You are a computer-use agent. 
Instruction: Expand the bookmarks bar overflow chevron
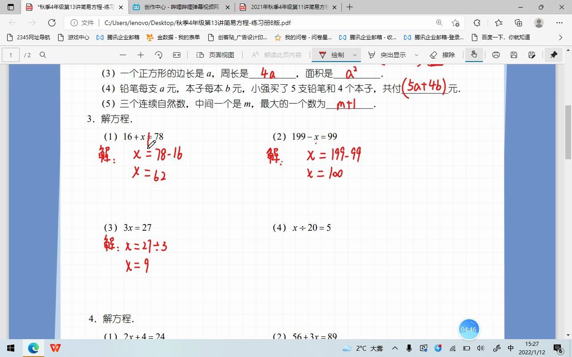click(561, 37)
